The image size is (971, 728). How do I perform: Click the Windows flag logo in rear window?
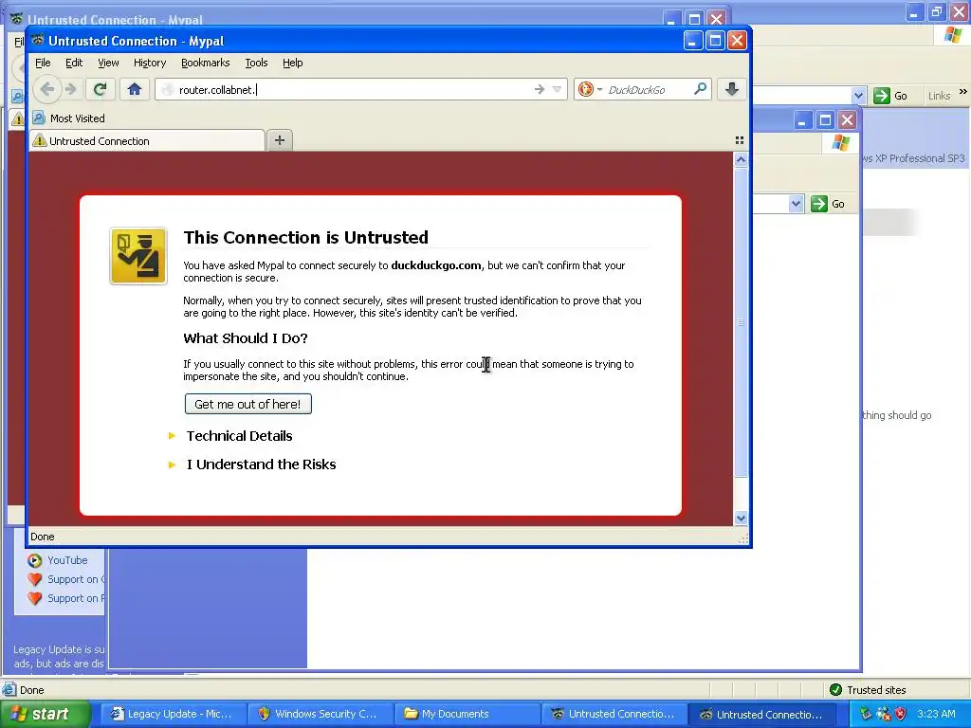[954, 35]
